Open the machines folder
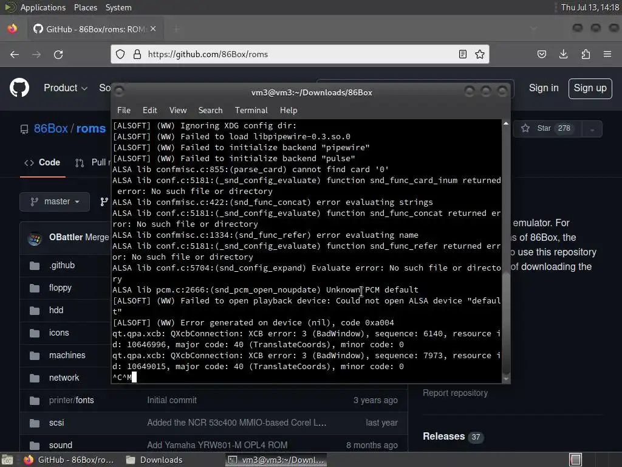Image resolution: width=622 pixels, height=467 pixels. [67, 355]
